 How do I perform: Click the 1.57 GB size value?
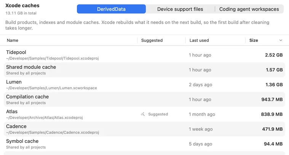[274, 70]
